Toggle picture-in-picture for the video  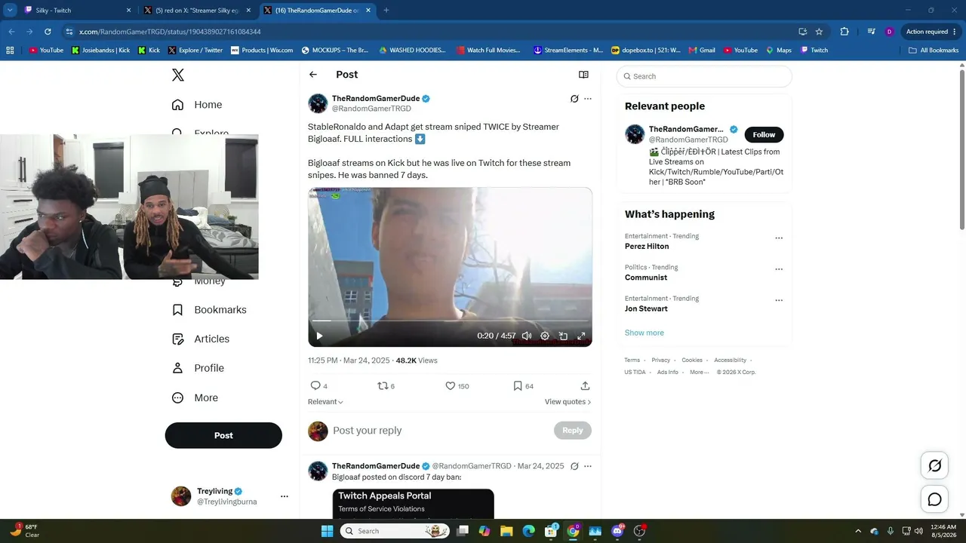(563, 336)
